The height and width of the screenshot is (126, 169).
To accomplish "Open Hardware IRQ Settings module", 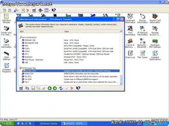I will click(155, 43).
